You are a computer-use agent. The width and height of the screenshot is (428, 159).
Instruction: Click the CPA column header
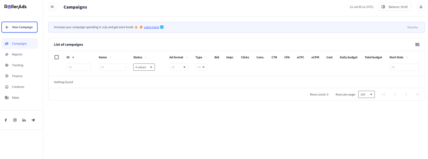(x=287, y=57)
